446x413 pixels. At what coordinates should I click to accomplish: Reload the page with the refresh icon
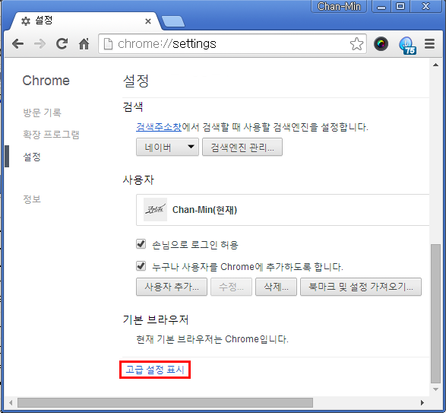[x=62, y=44]
